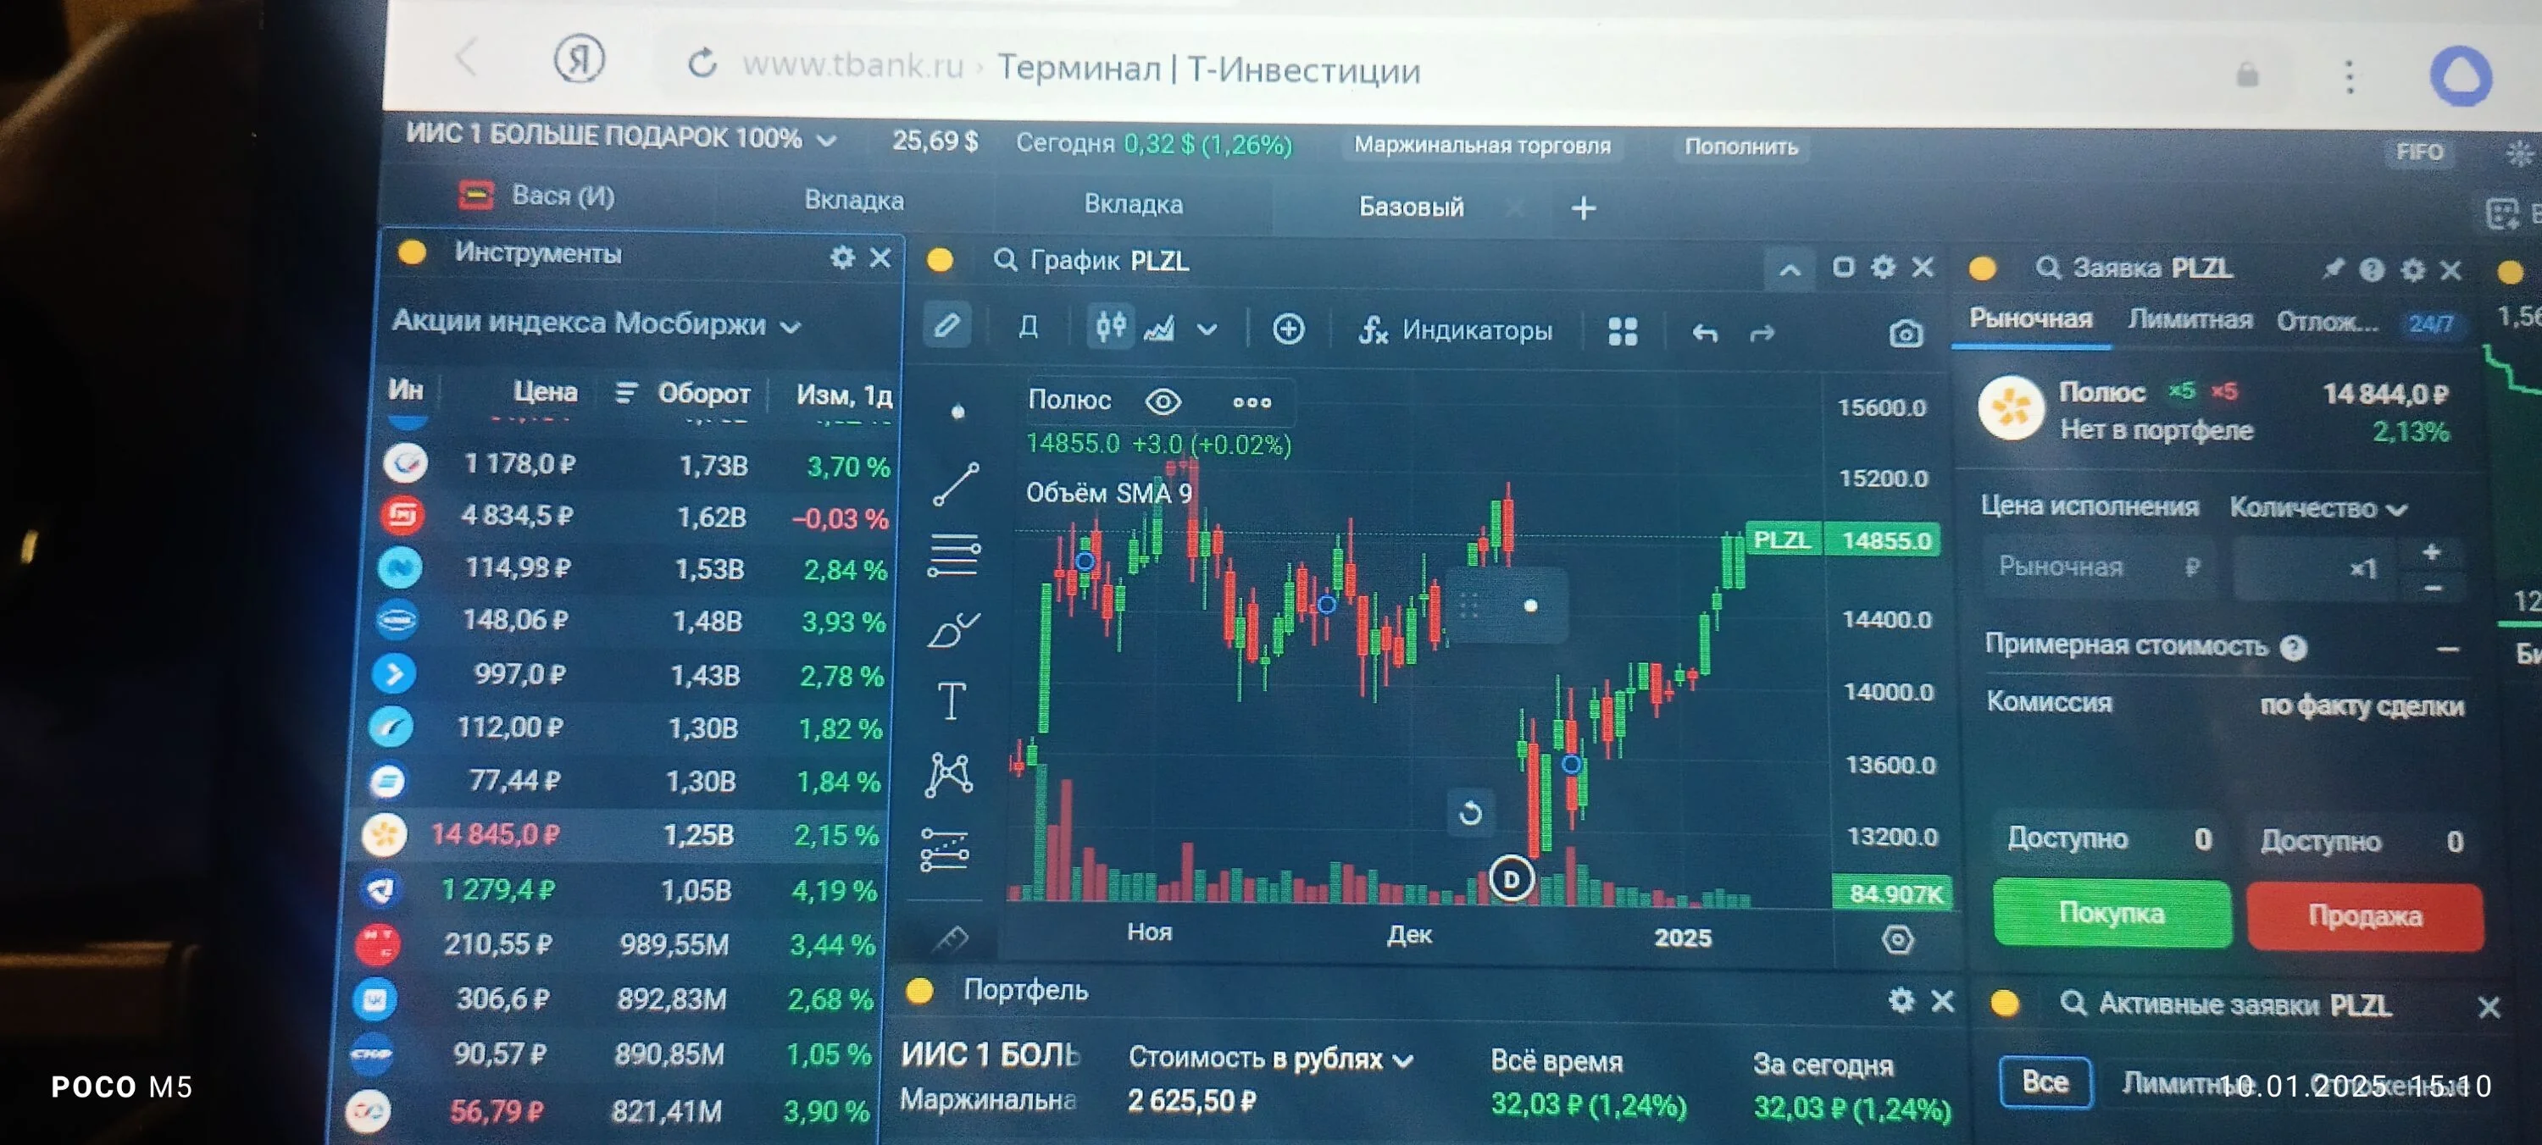2542x1145 pixels.
Task: Toggle the FIFO mode badge
Action: 2418,152
